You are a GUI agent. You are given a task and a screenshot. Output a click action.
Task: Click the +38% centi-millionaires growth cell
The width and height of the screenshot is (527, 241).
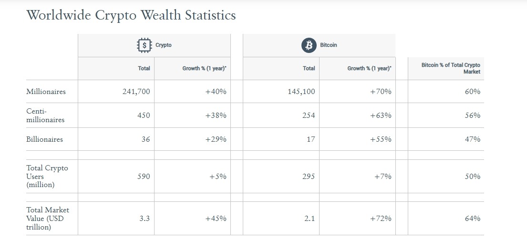216,115
